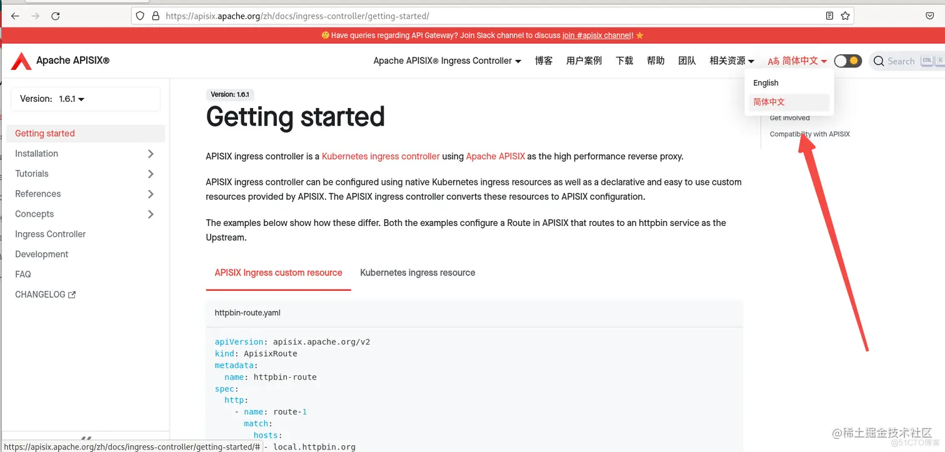Open the 简体中文 language dropdown

pyautogui.click(x=797, y=61)
